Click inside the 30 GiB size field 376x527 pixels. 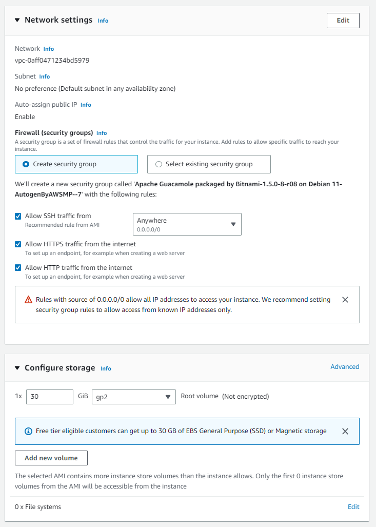49,397
